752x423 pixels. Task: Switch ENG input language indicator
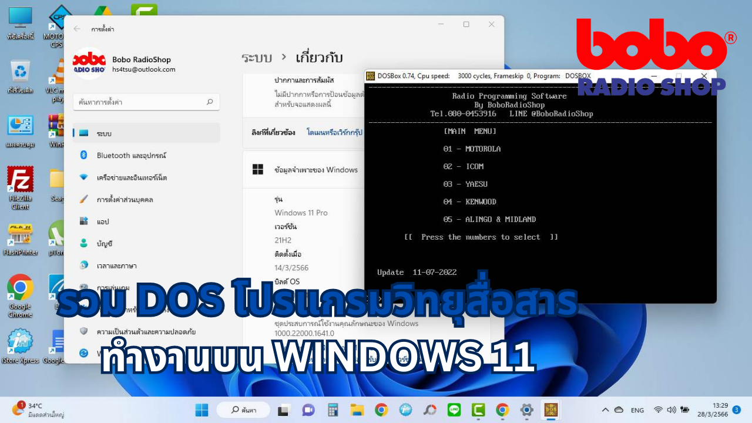click(x=637, y=410)
